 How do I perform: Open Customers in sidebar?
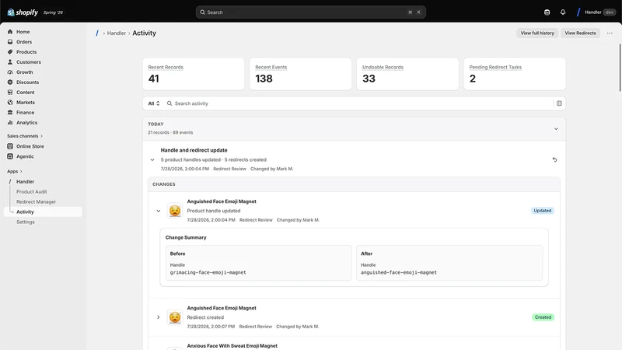click(43, 62)
